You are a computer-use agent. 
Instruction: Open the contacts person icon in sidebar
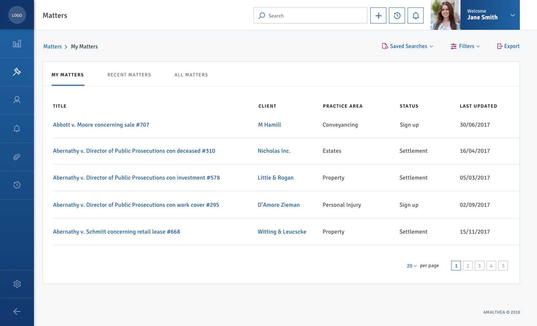(x=17, y=100)
